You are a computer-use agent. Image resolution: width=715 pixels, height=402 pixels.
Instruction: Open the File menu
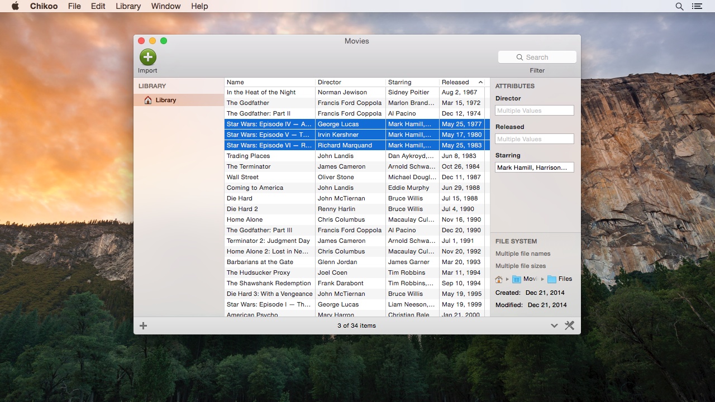(74, 6)
